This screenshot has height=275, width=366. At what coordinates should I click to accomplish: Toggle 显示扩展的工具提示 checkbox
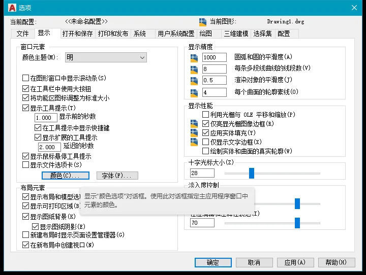(x=38, y=137)
